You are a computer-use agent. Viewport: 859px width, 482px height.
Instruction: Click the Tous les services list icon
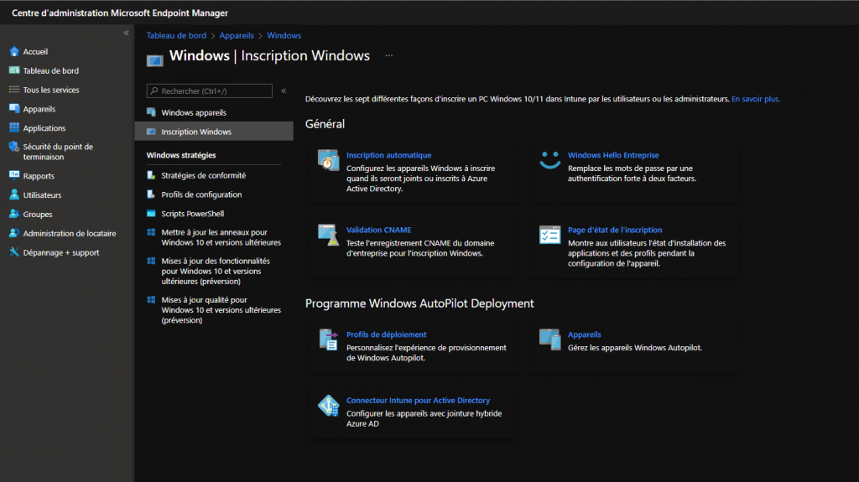pyautogui.click(x=14, y=90)
